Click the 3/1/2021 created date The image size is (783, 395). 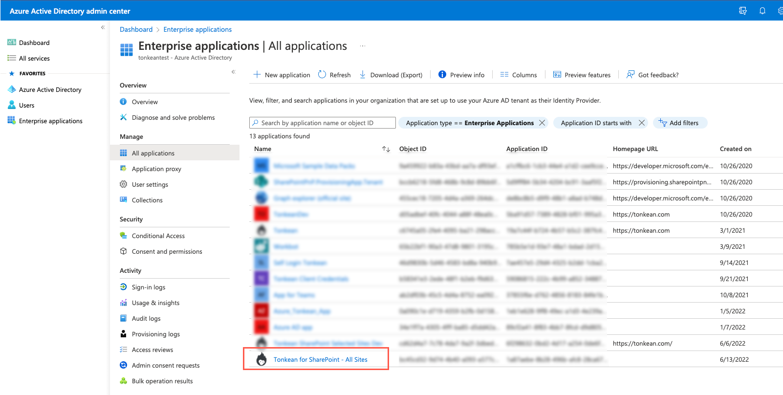click(733, 230)
